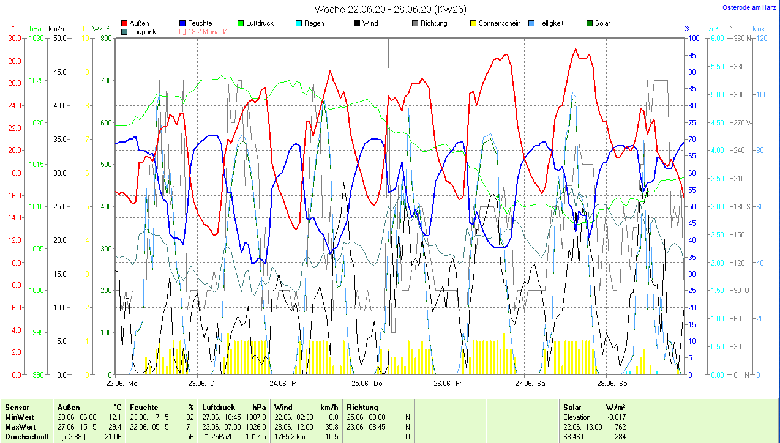Viewport: 780px width, 443px height.
Task: Click the dark green Solar legend swatch
Action: coord(590,23)
